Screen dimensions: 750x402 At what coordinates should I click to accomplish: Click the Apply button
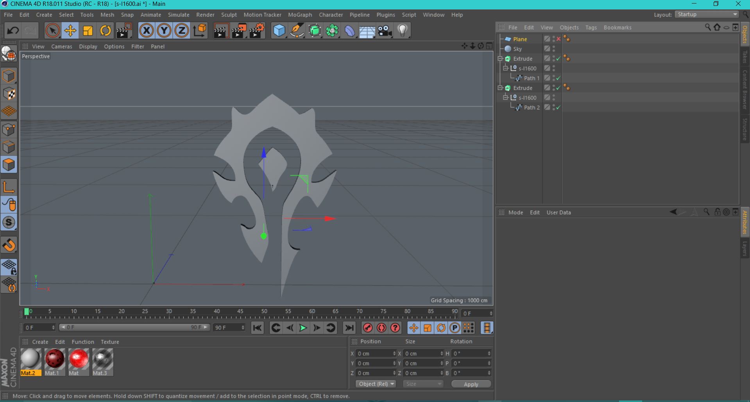(471, 384)
